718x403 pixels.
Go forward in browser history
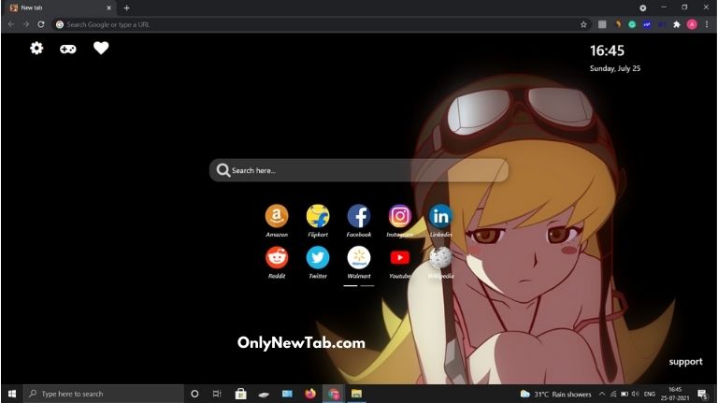click(25, 24)
